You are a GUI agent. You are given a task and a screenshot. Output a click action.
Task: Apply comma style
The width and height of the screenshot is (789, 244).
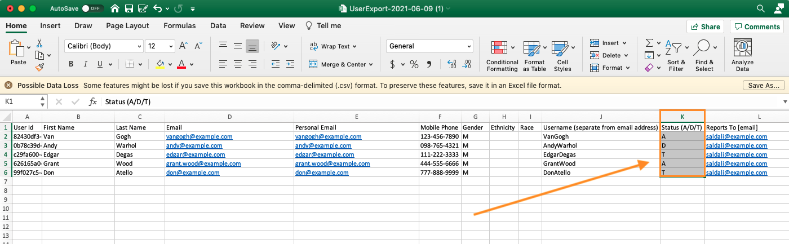click(429, 64)
